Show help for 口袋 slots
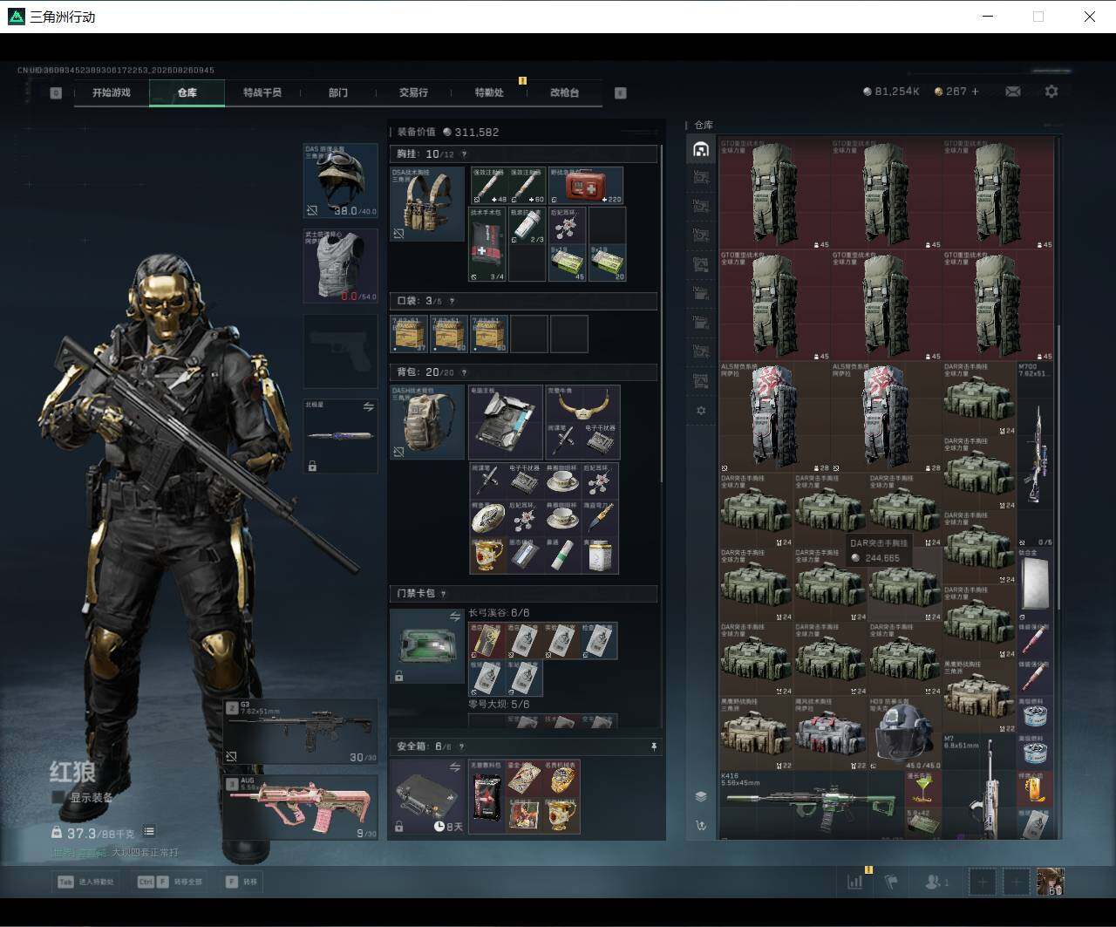The image size is (1116, 927). (452, 301)
